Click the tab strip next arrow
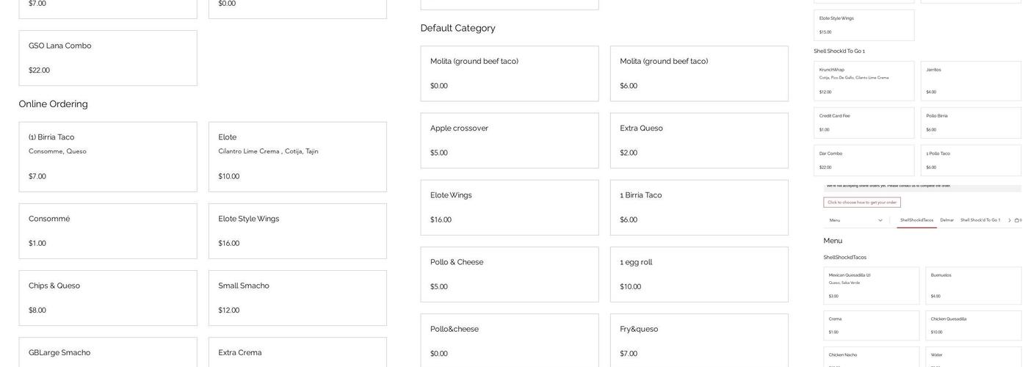This screenshot has width=1028, height=367. coord(1010,220)
